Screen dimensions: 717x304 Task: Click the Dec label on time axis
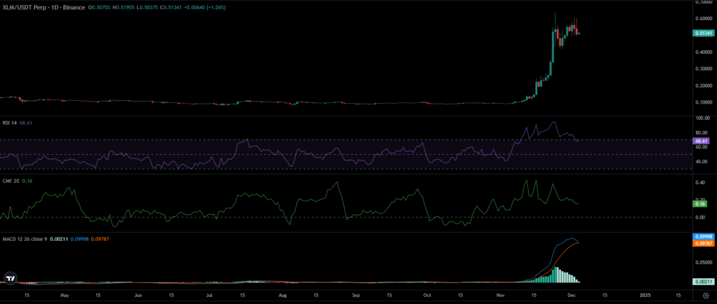pos(573,296)
